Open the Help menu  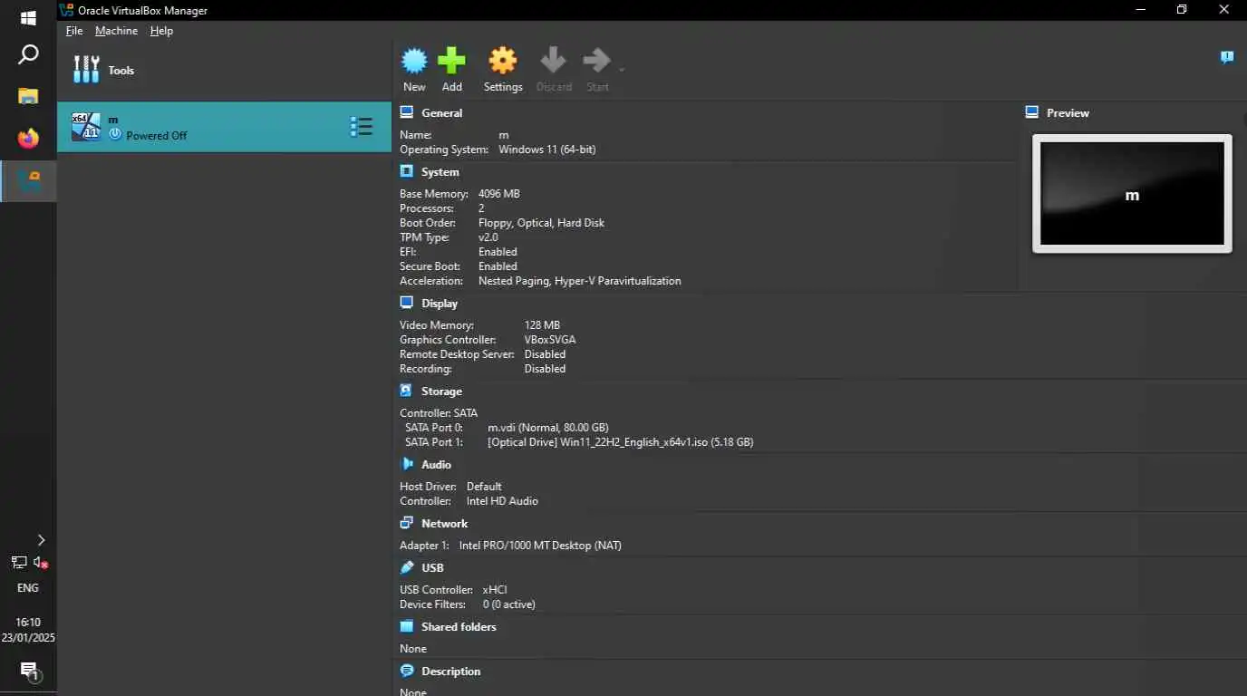pos(161,31)
